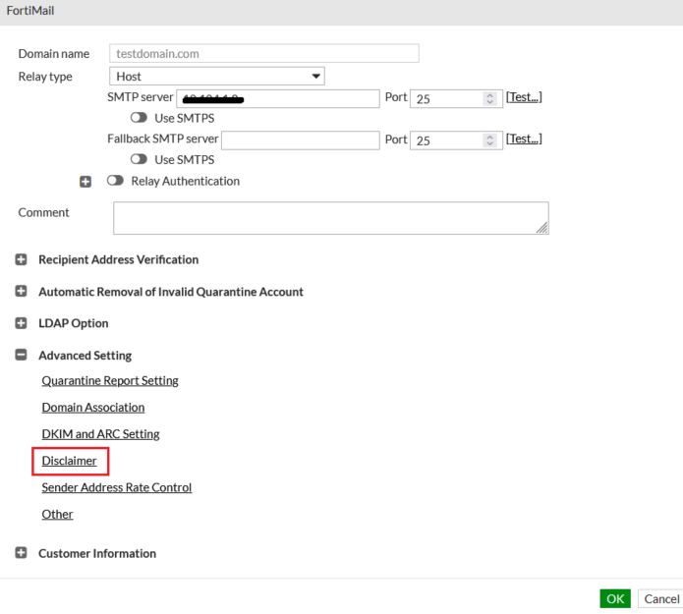Viewport: 683px width, 614px height.
Task: Open the Disclaimer link
Action: (69, 460)
